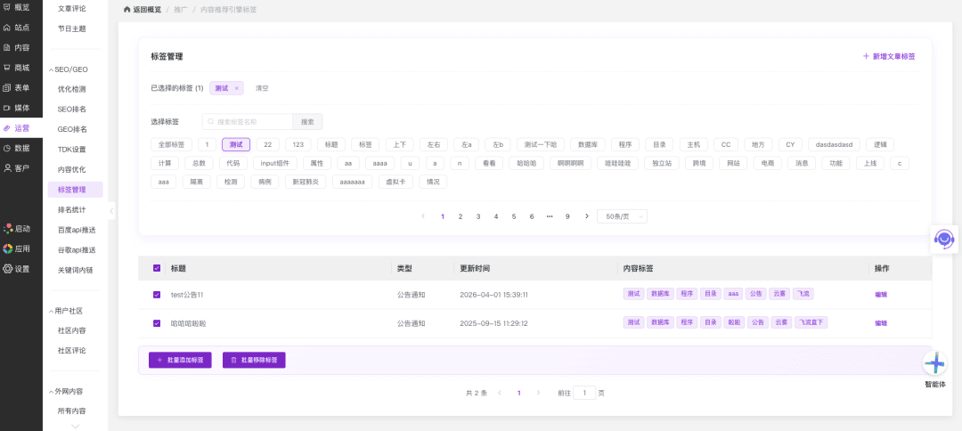Toggle the select-all checkbox in table header

[157, 268]
